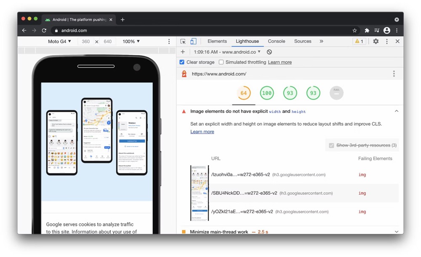Open the /Izuohvi0a image URL link
The width and height of the screenshot is (421, 257).
pos(240,175)
